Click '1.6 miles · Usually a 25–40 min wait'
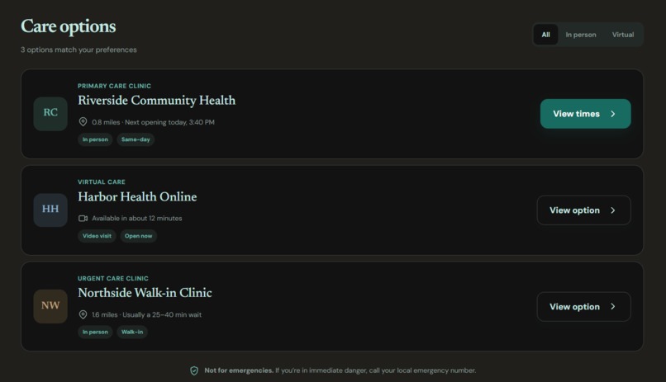The width and height of the screenshot is (666, 382). coord(147,314)
